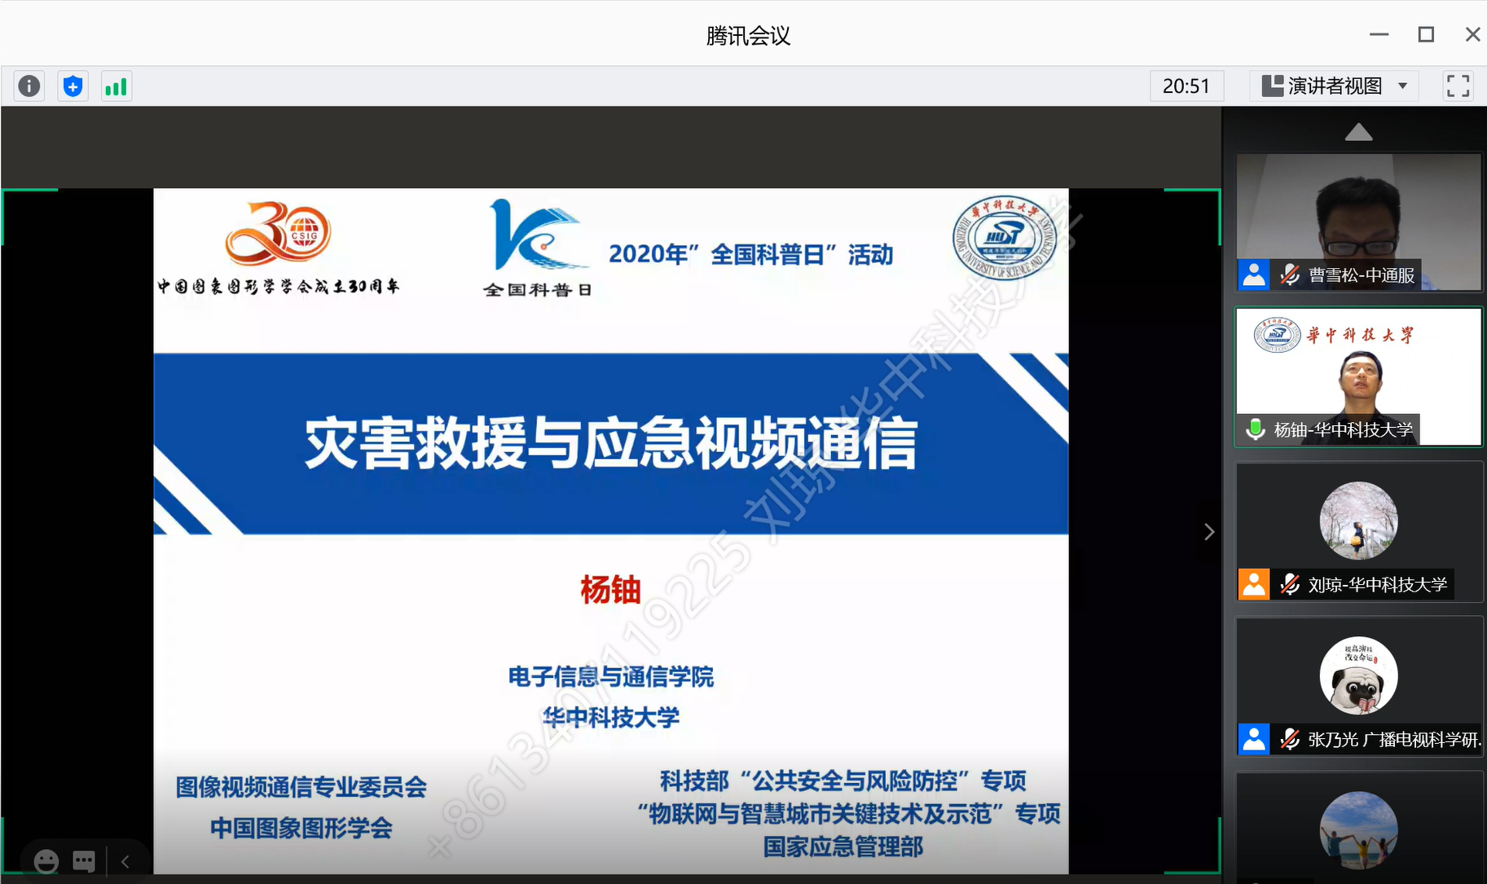Click the 2020年 全国科普日 活动 heading

tap(750, 254)
